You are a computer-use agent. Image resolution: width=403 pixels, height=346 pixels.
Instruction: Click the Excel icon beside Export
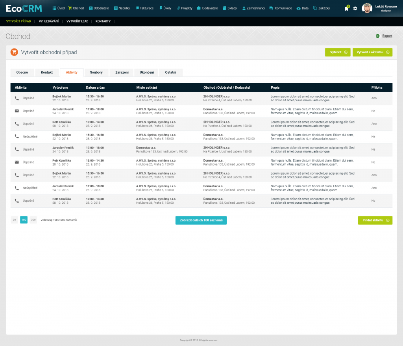378,36
